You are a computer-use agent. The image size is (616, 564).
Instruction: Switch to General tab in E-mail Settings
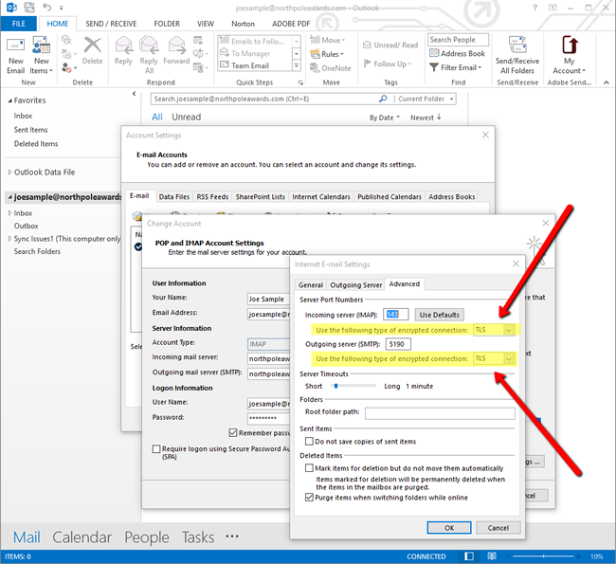click(x=310, y=285)
